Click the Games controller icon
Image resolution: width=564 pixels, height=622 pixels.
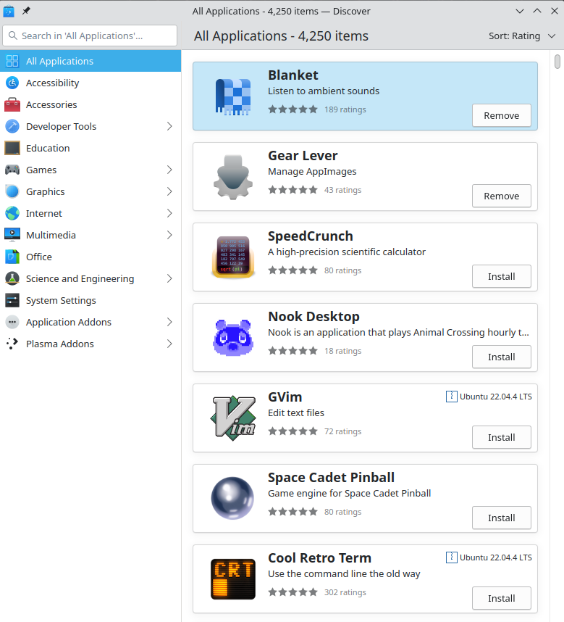[x=12, y=170]
